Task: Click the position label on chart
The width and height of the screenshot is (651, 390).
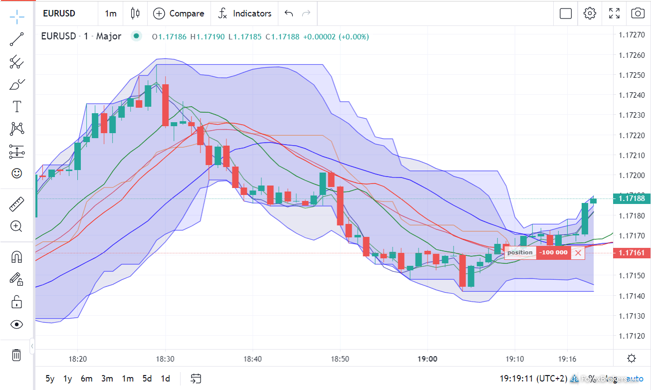Action: coord(520,252)
